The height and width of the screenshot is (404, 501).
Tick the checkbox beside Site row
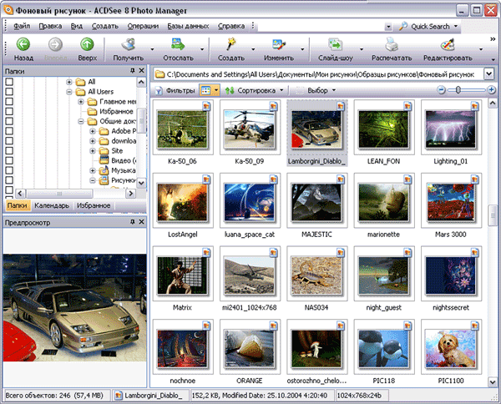pyautogui.click(x=9, y=151)
